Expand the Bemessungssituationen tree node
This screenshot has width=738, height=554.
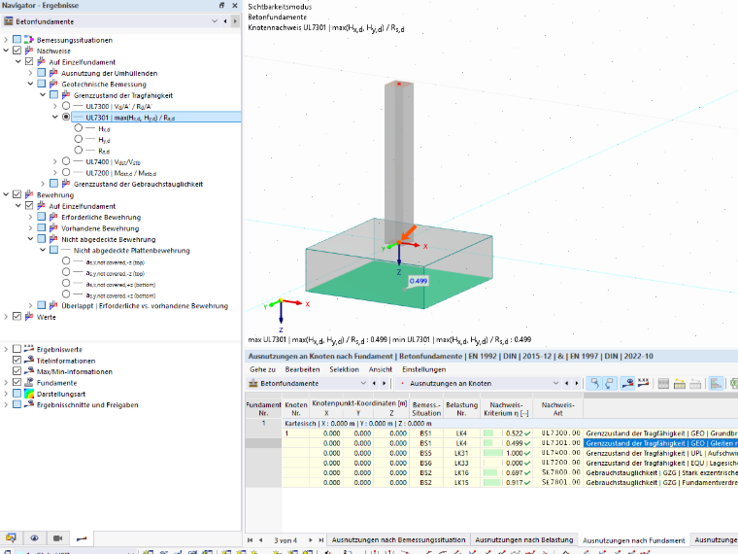[6, 40]
